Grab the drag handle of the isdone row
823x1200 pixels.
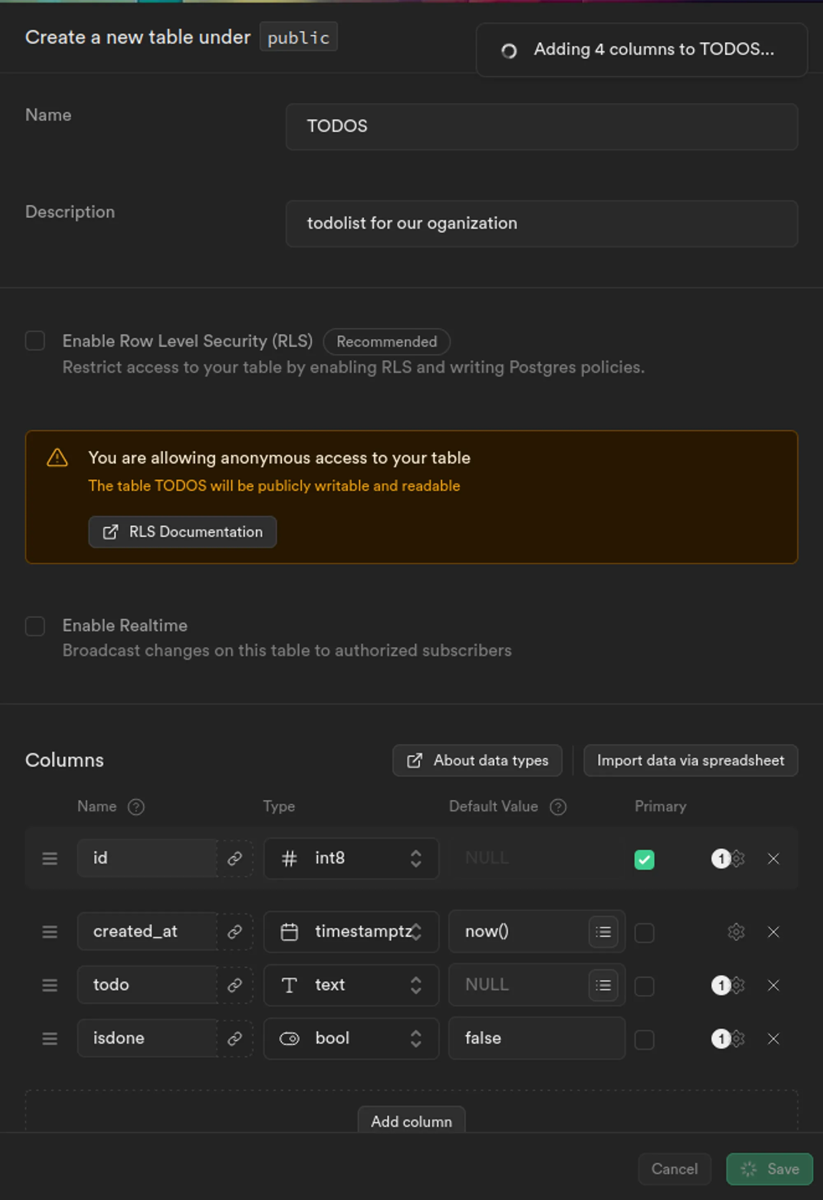[49, 1039]
